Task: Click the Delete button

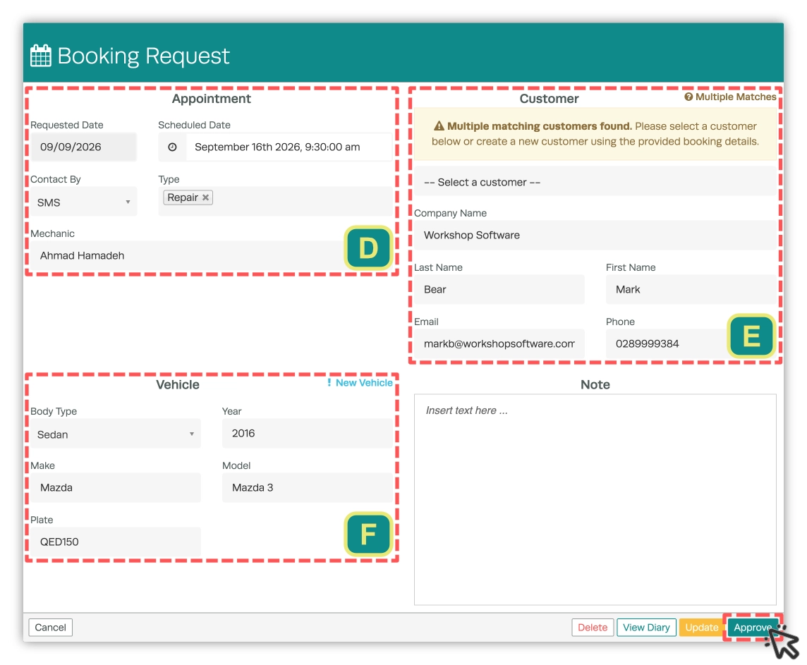Action: click(x=593, y=628)
